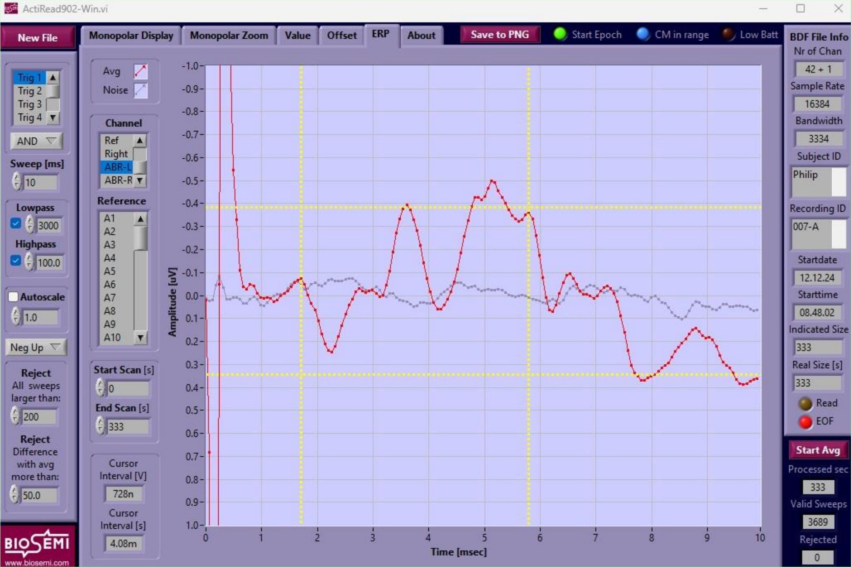Click the Sweep [ms] stepper arrows
The width and height of the screenshot is (851, 567).
point(16,182)
